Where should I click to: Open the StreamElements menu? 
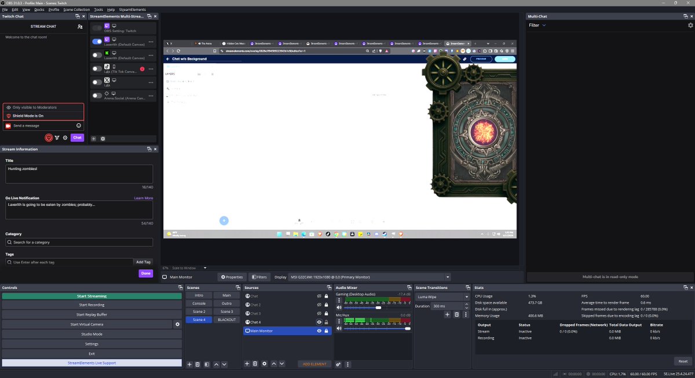[133, 10]
